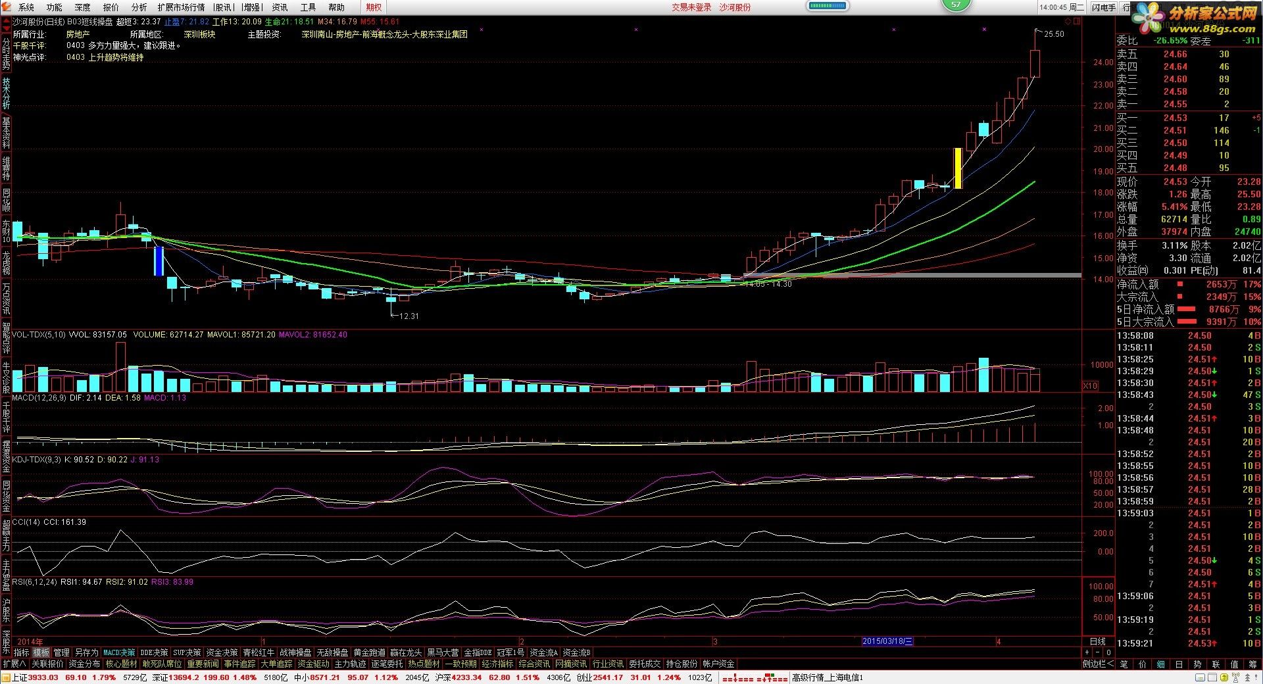Viewport: 1263px width, 684px height.
Task: Click the diamond icon at chart top-right
Action: 1068,21
